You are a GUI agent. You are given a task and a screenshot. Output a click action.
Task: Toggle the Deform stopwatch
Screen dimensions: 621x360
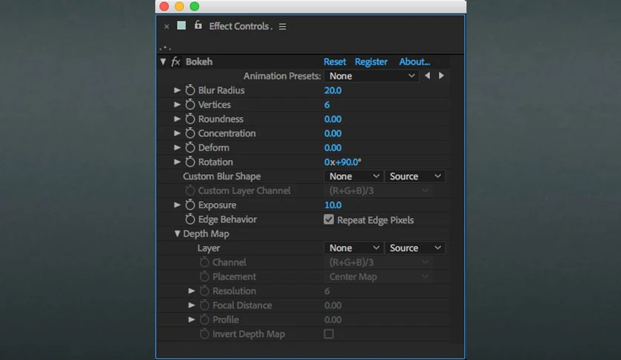tap(190, 147)
